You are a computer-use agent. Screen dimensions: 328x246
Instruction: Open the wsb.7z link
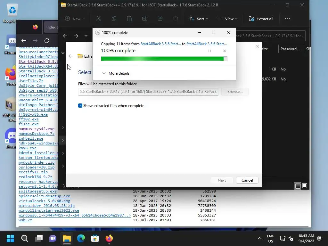25,220
